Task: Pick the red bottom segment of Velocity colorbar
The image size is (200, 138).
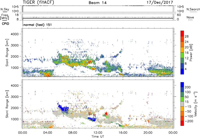Action: pyautogui.click(x=182, y=123)
